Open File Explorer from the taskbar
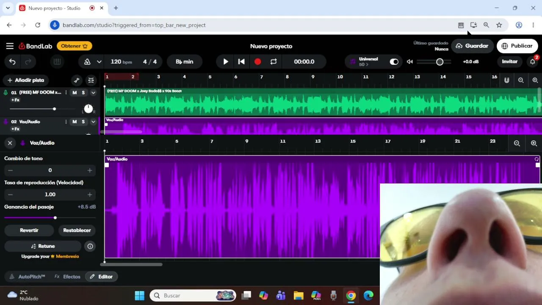Image resolution: width=542 pixels, height=305 pixels. coord(299,296)
